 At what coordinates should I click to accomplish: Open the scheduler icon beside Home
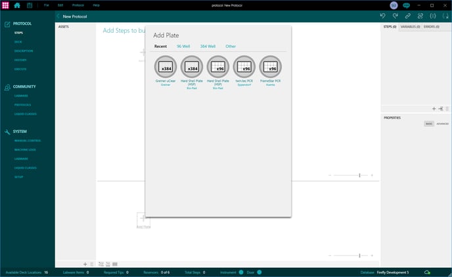coord(30,5)
